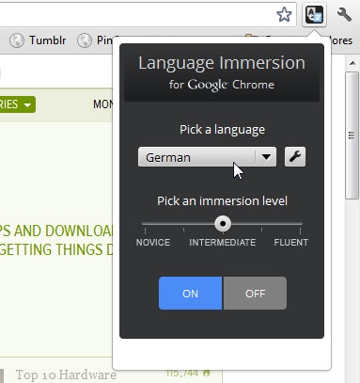Click the page scrollbar up arrow
Viewport: 360px width, 383px height.
[352, 63]
